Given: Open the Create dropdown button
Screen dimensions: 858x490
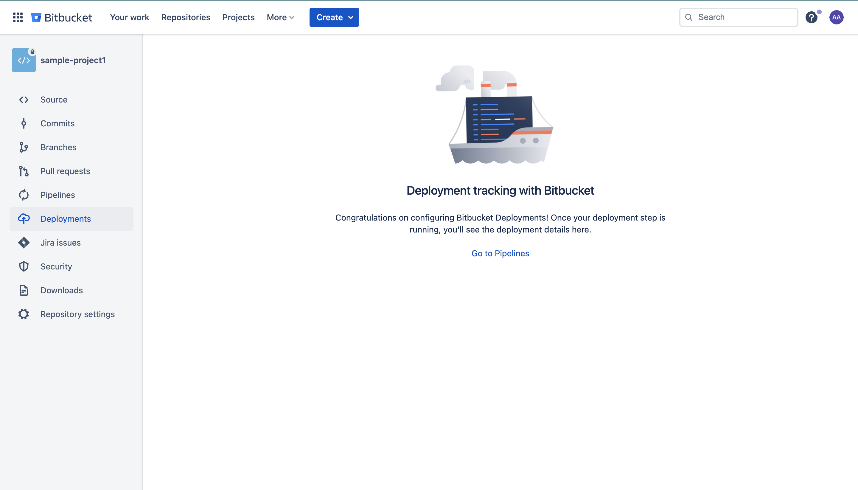Looking at the screenshot, I should (334, 17).
